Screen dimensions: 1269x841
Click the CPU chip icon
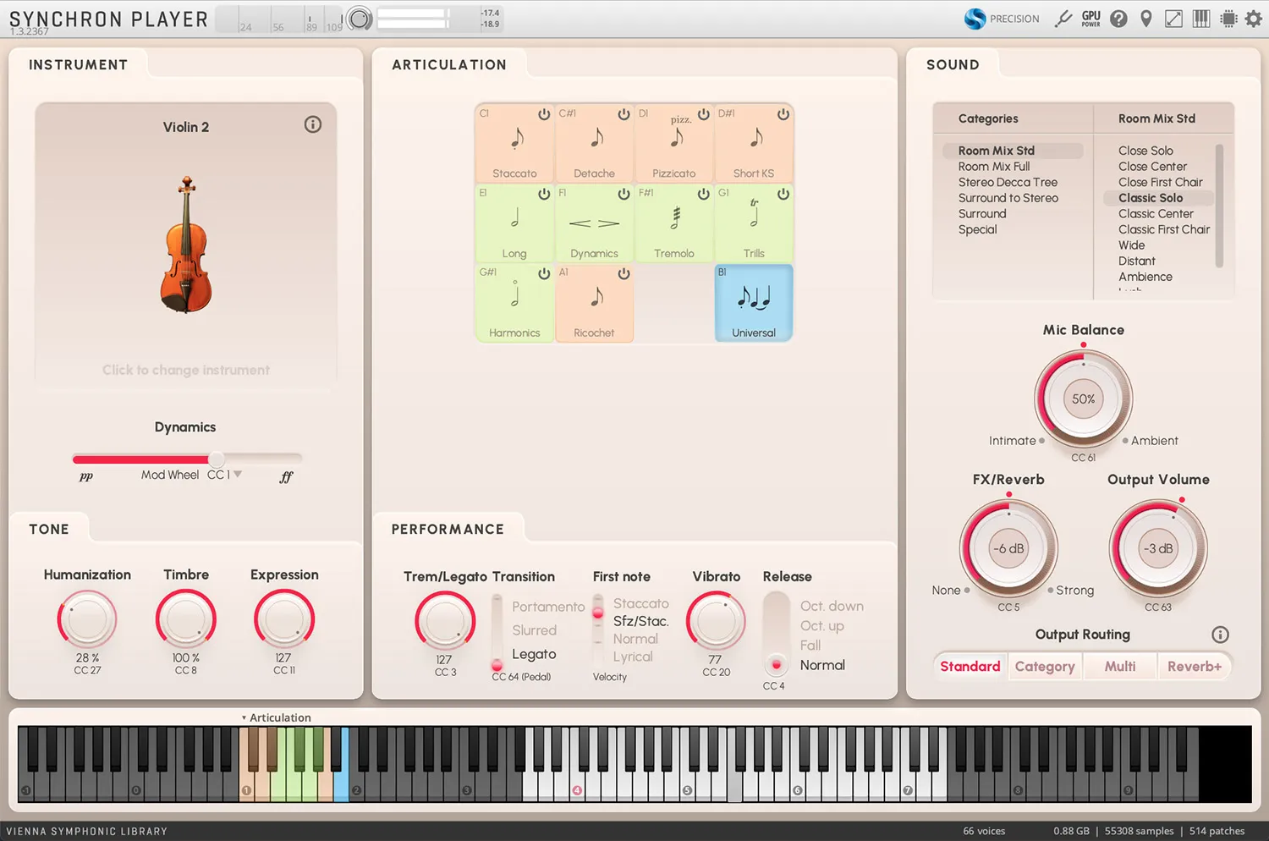point(1228,19)
